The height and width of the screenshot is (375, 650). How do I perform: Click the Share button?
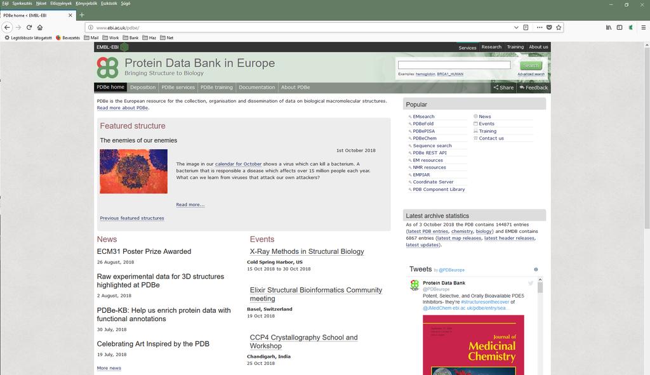pos(503,88)
